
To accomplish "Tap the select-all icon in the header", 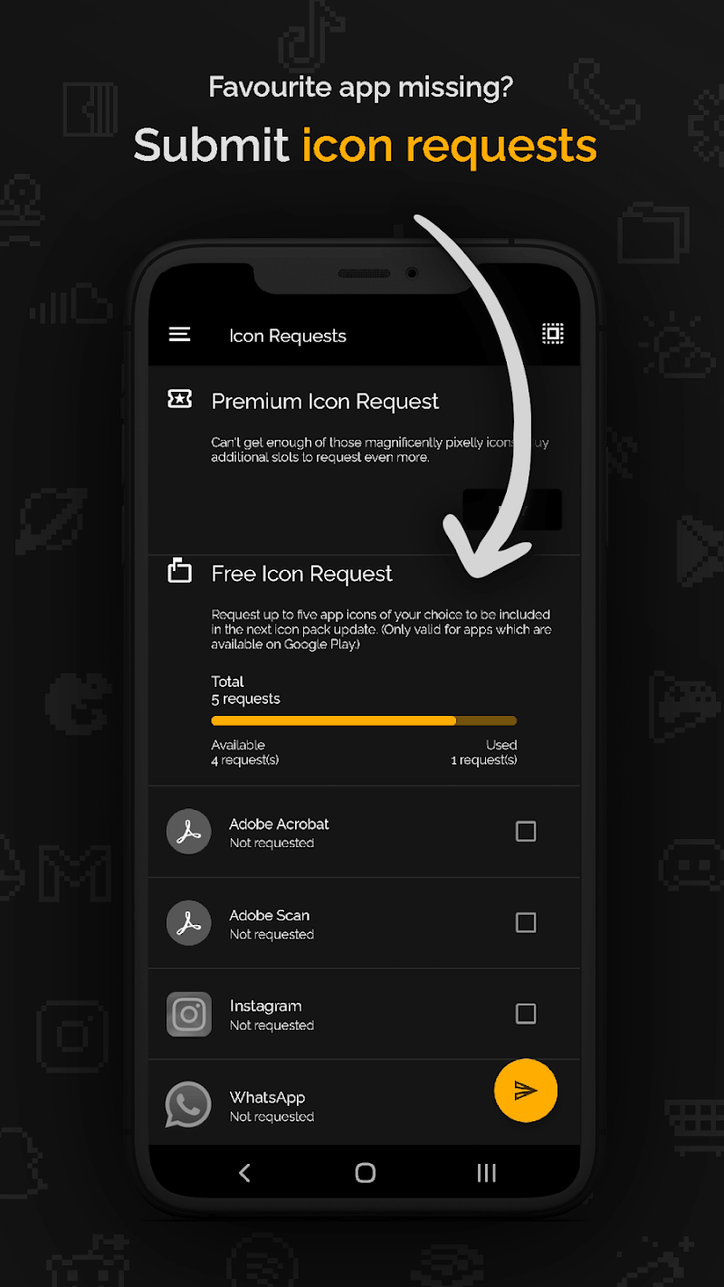I will point(553,334).
